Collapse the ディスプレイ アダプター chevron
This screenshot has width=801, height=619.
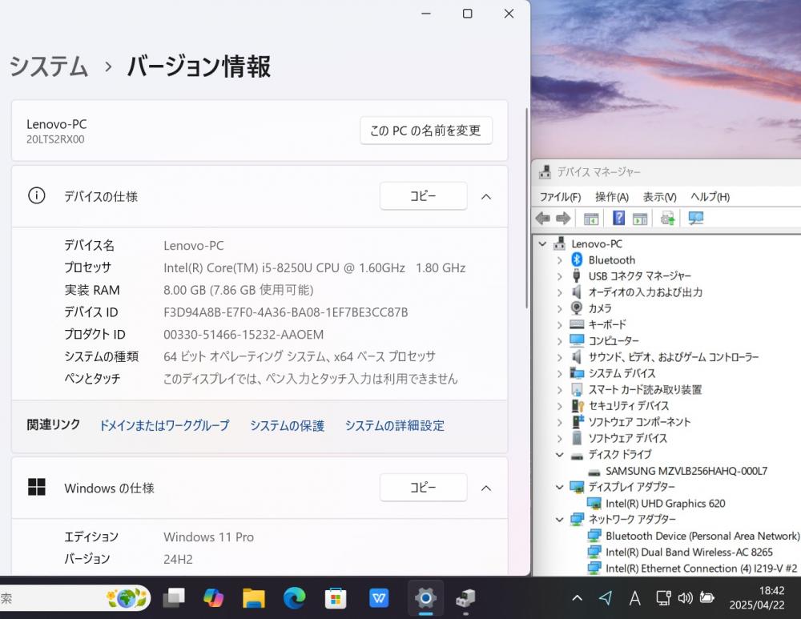tap(559, 487)
